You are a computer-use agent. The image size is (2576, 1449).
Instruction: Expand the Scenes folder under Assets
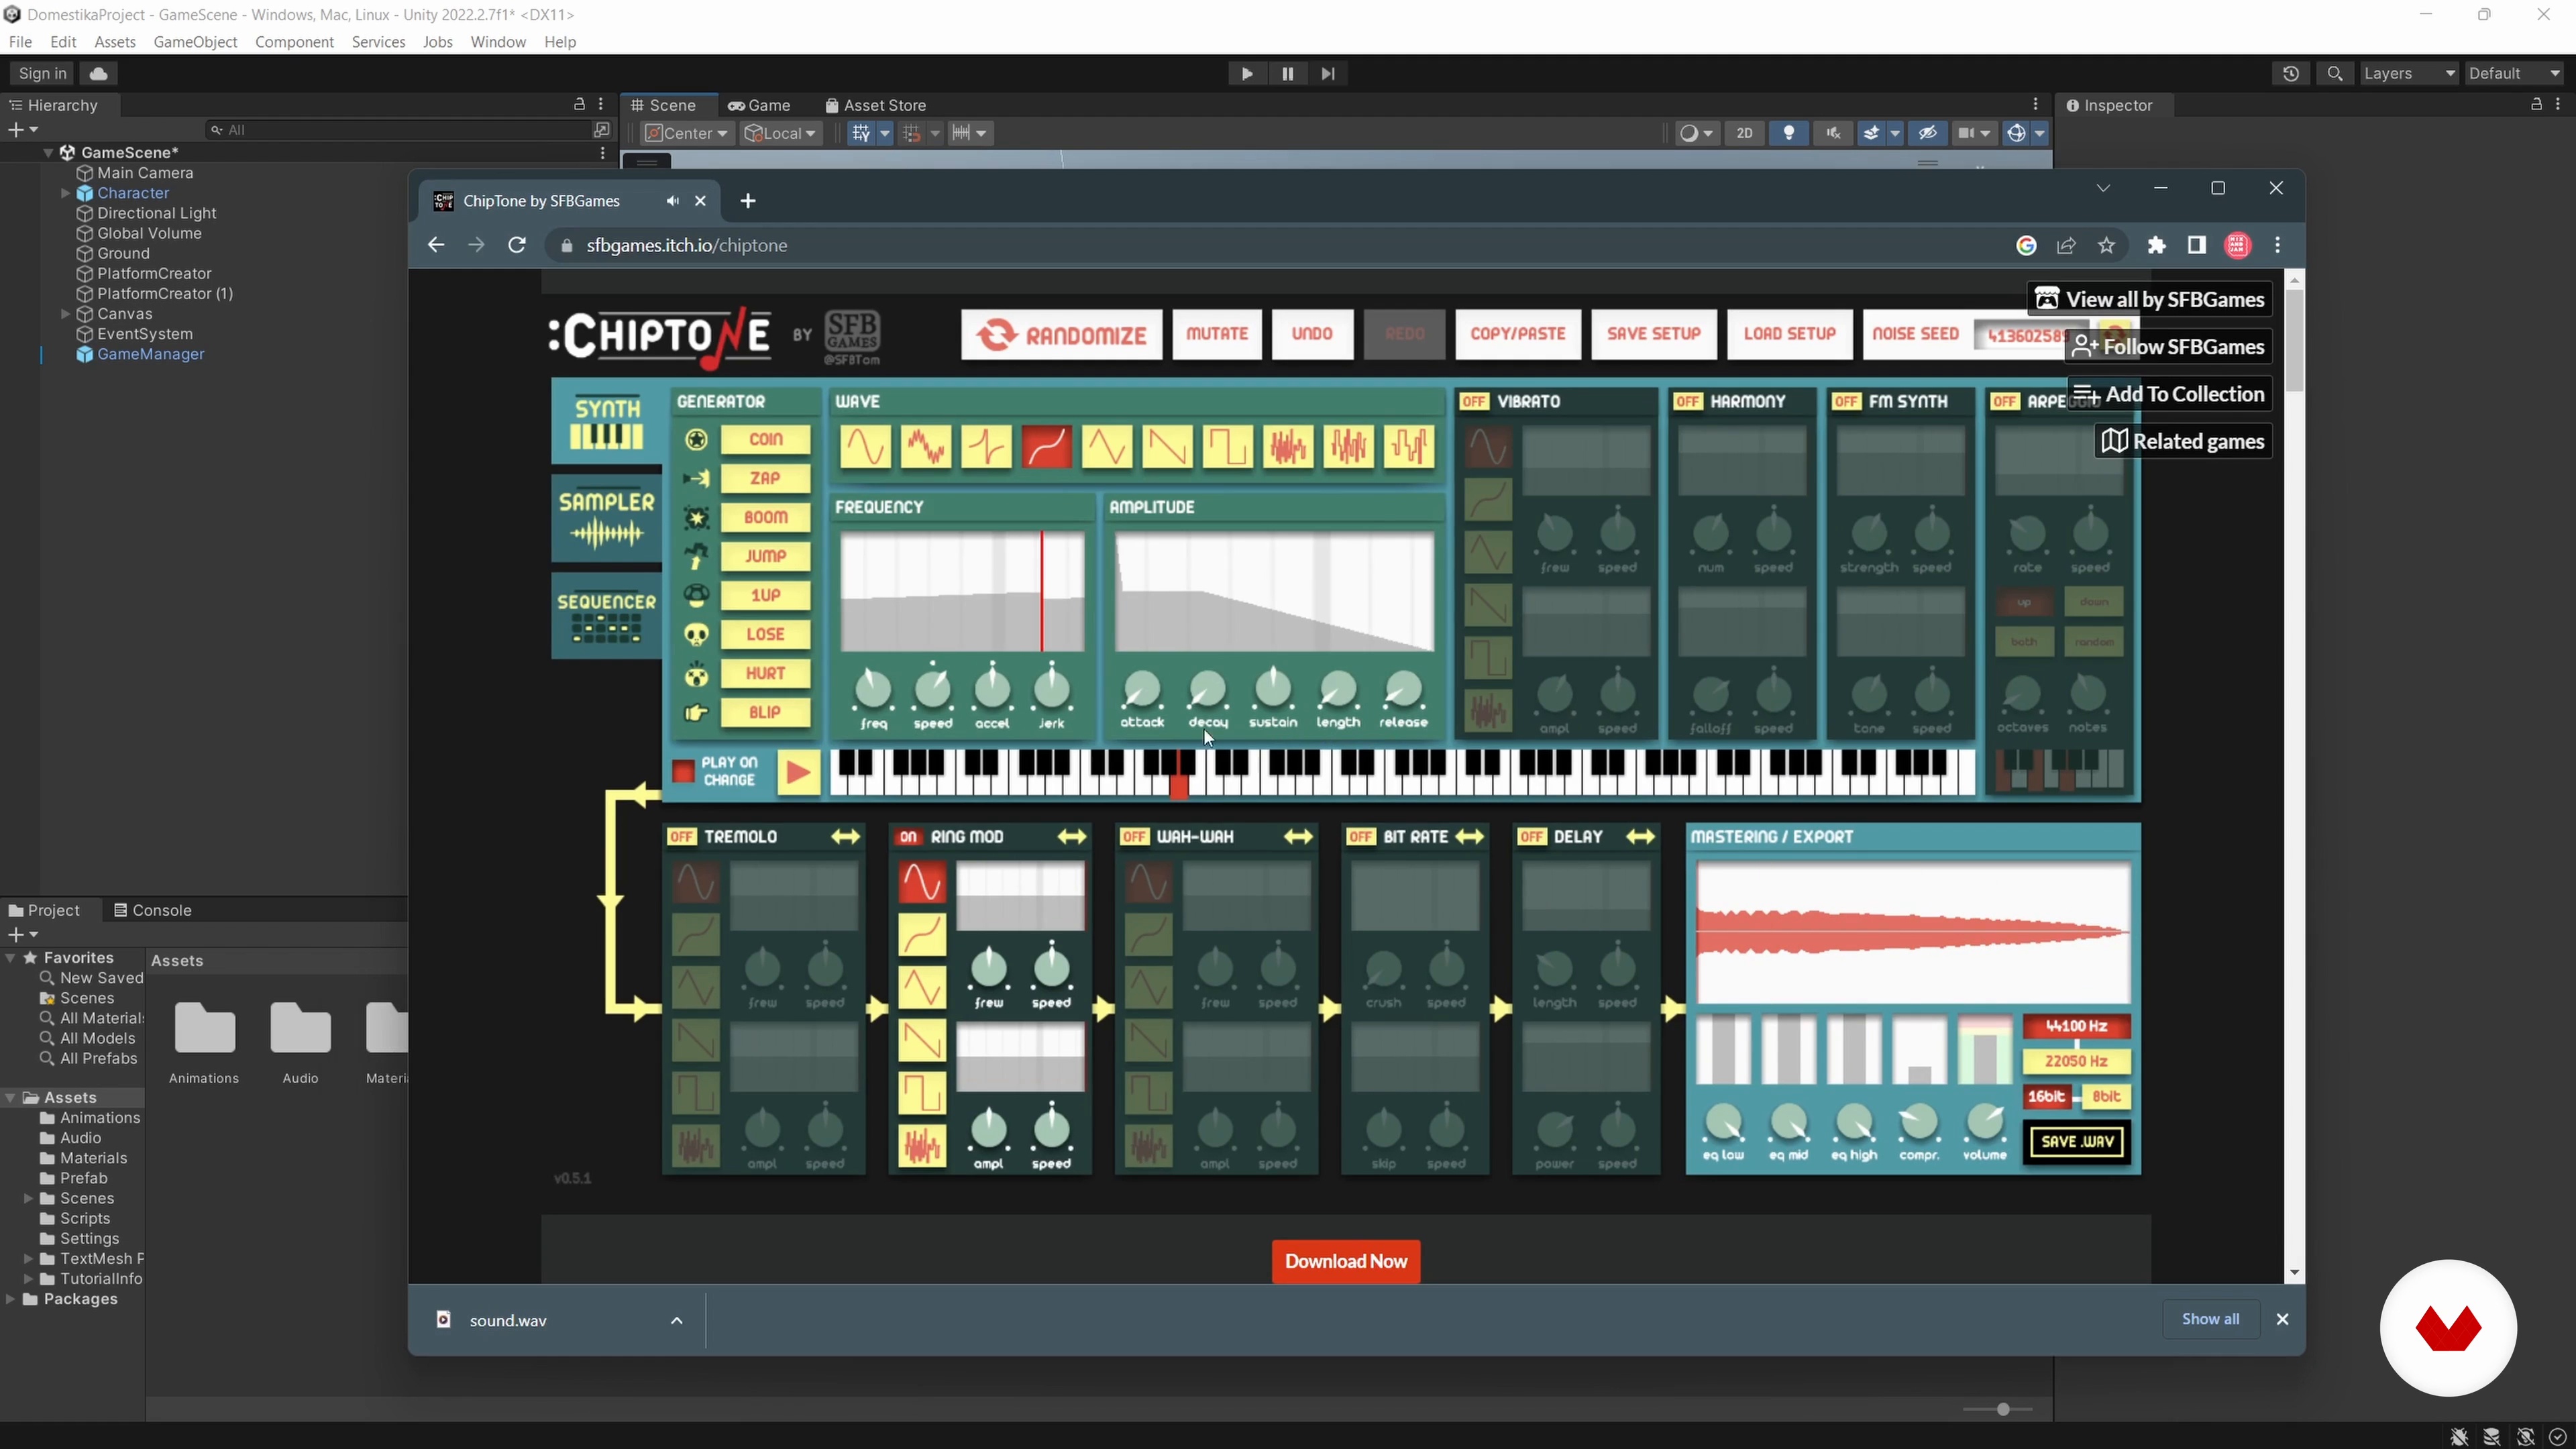[x=29, y=1198]
